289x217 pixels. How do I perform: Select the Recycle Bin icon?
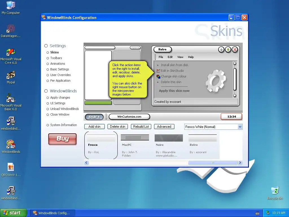point(275,193)
